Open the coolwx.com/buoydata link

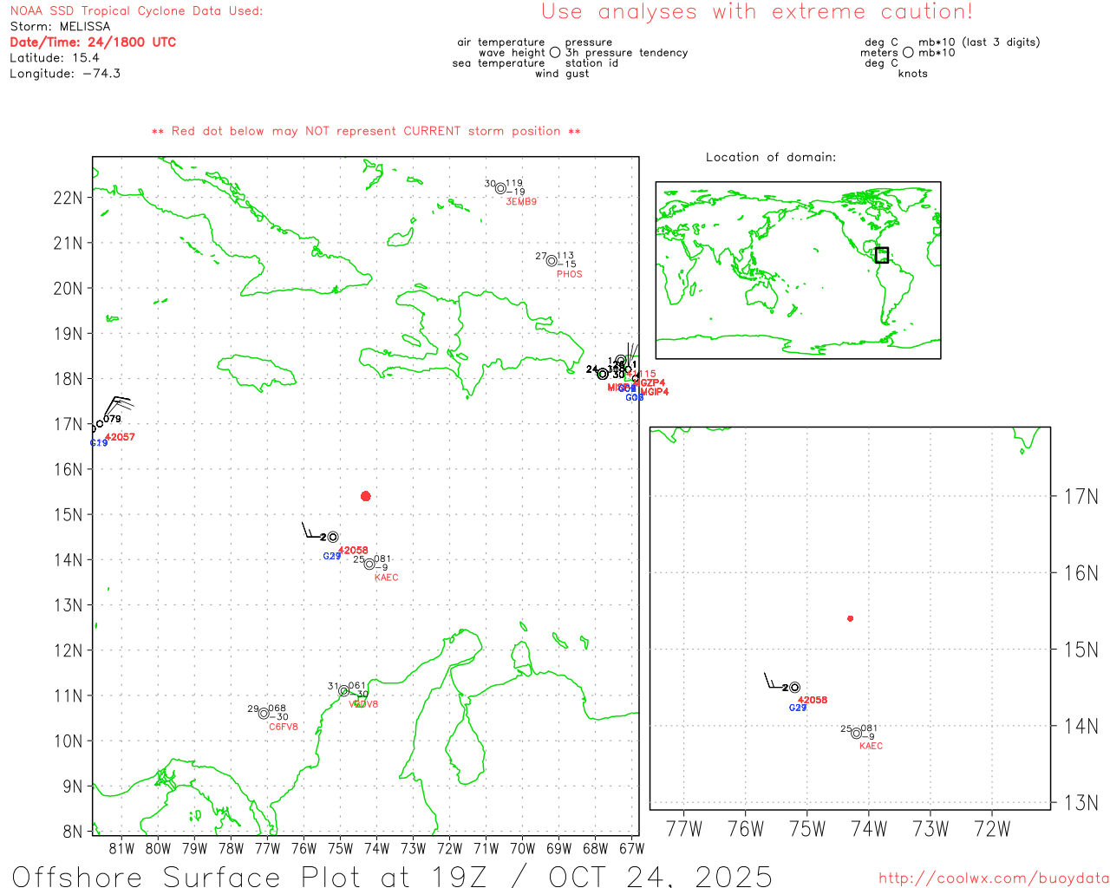pos(994,878)
